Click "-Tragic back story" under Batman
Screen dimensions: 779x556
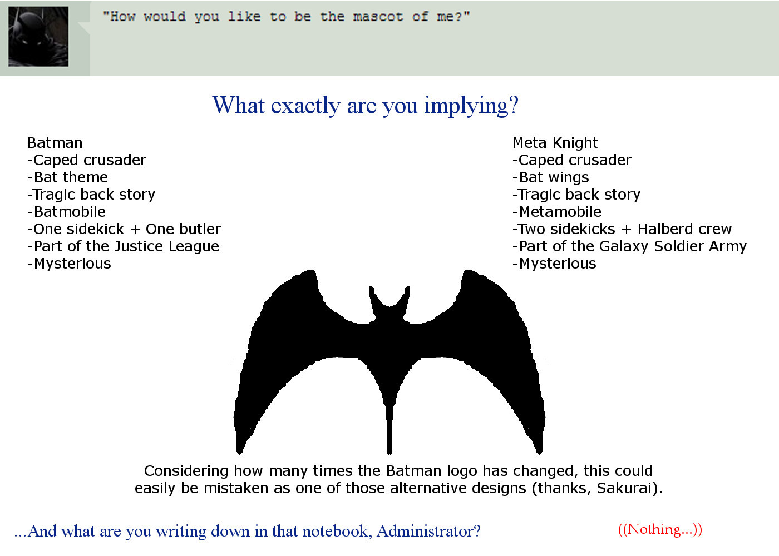point(91,195)
